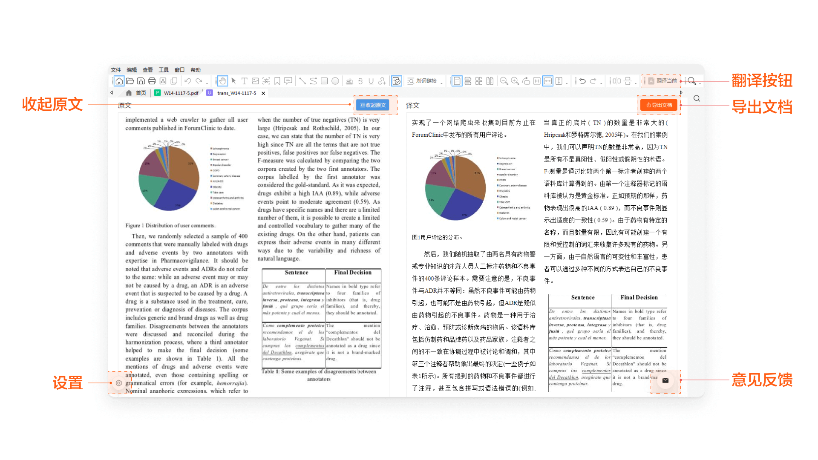Click the 收起原文 button

pyautogui.click(x=372, y=105)
